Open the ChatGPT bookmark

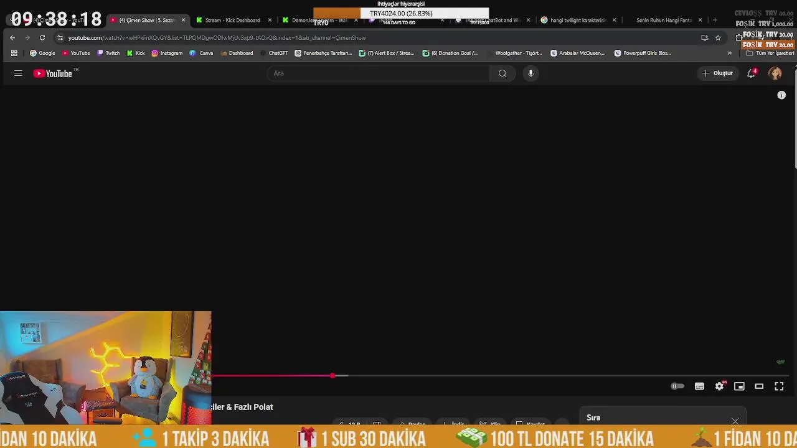tap(273, 53)
